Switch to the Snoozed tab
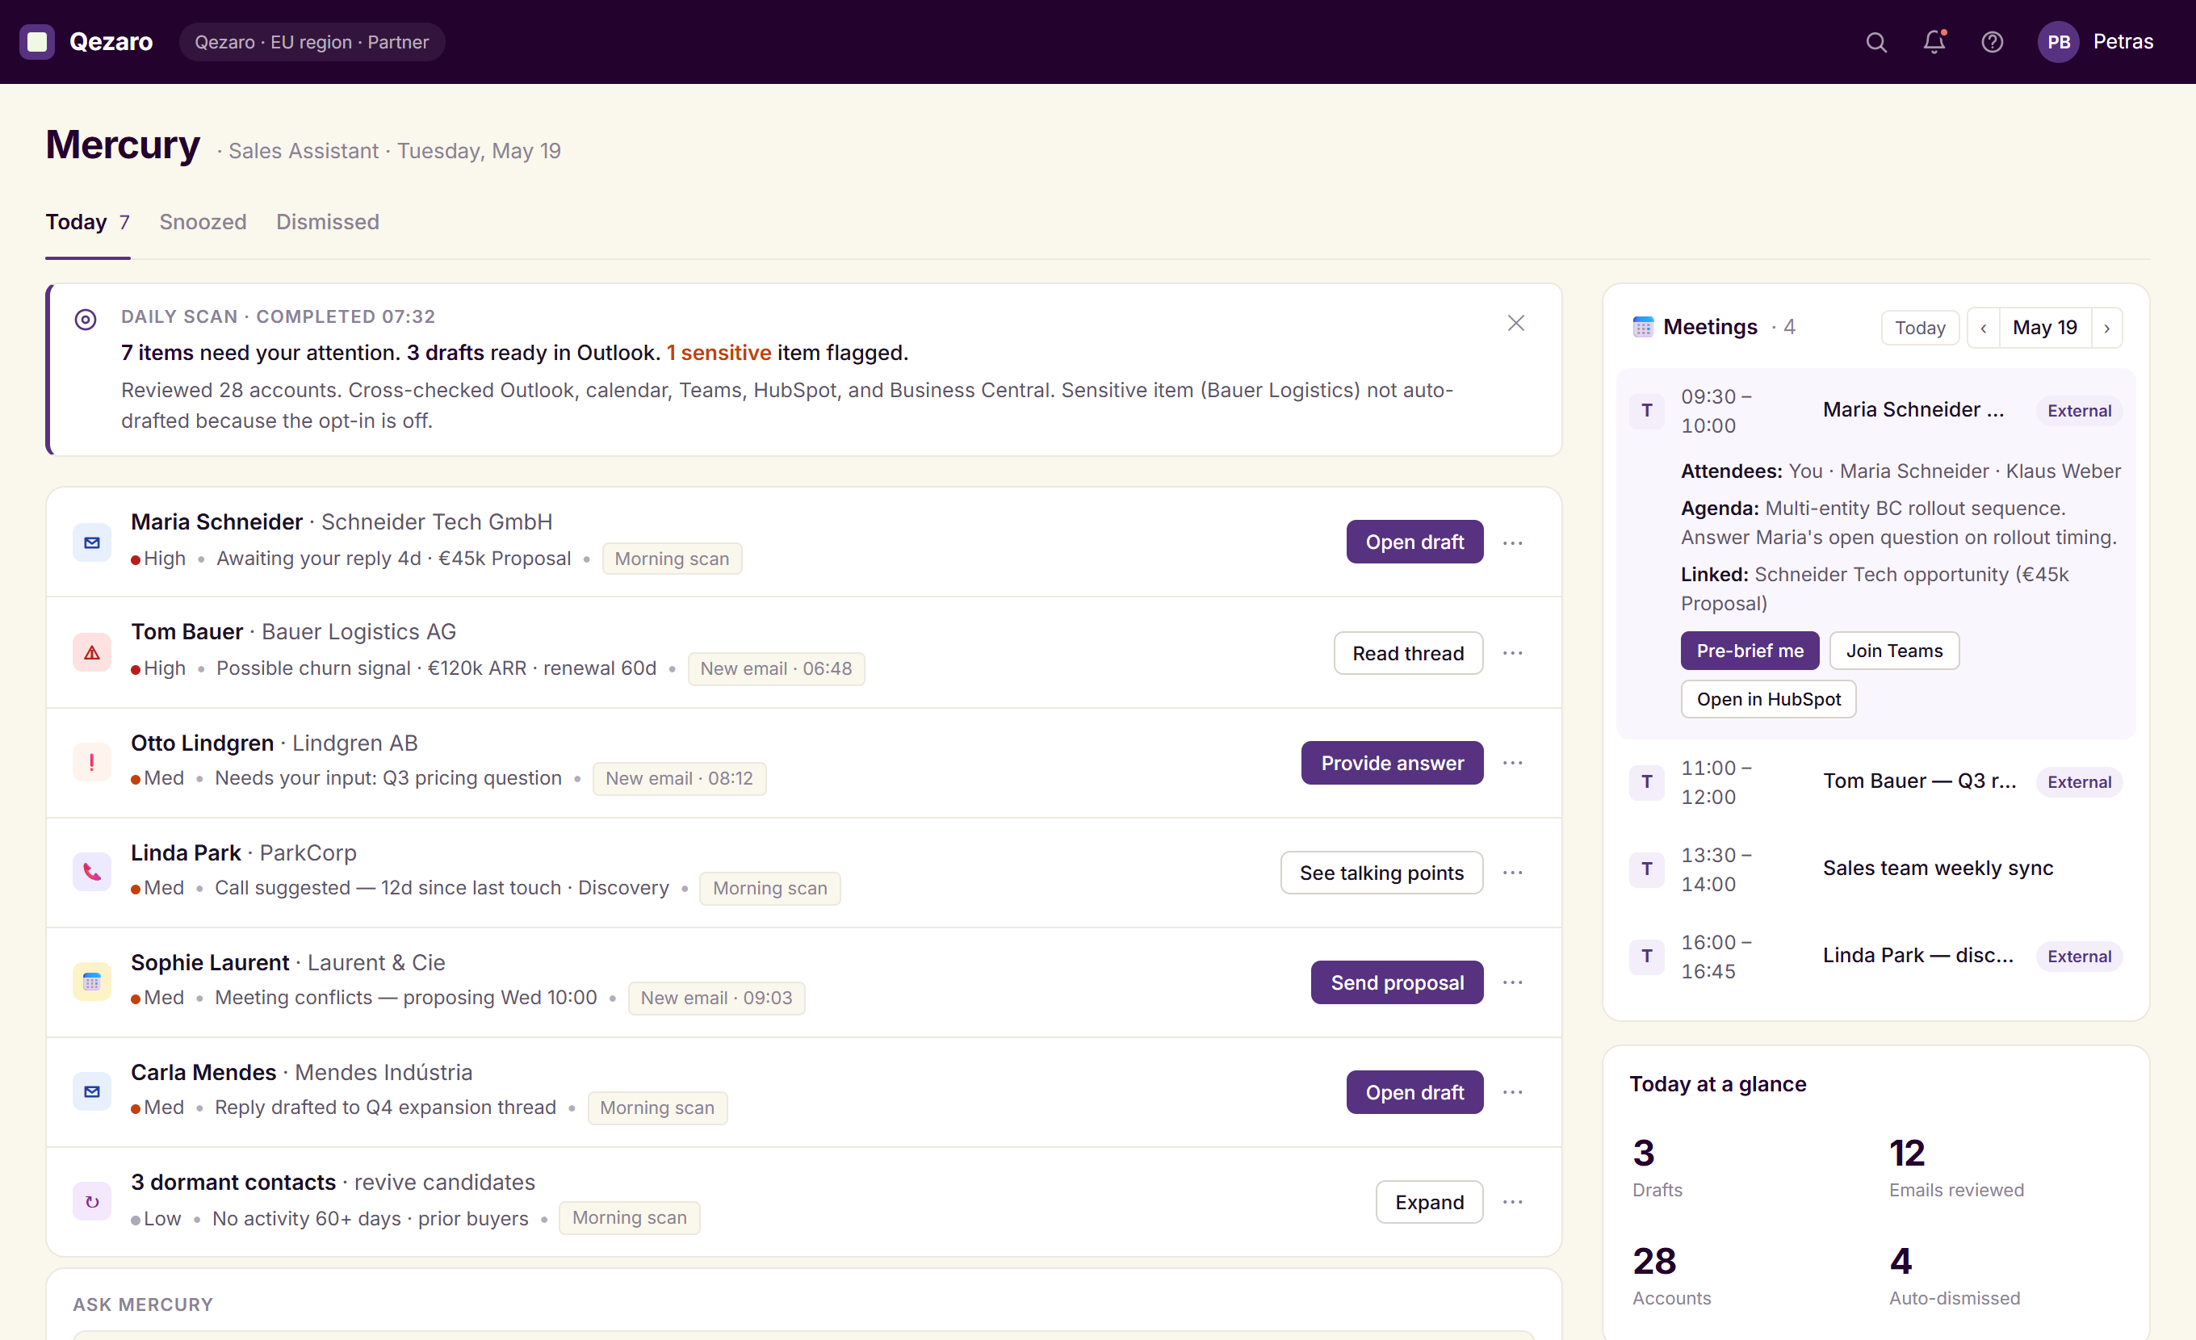This screenshot has width=2196, height=1340. [x=203, y=222]
